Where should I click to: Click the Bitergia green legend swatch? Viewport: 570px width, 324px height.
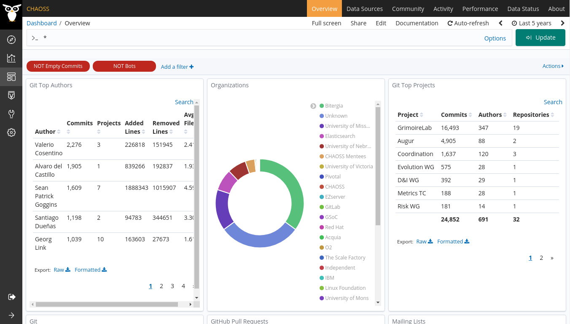[322, 106]
